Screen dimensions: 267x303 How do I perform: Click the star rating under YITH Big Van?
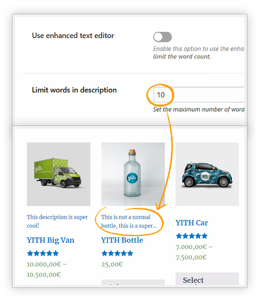point(43,253)
